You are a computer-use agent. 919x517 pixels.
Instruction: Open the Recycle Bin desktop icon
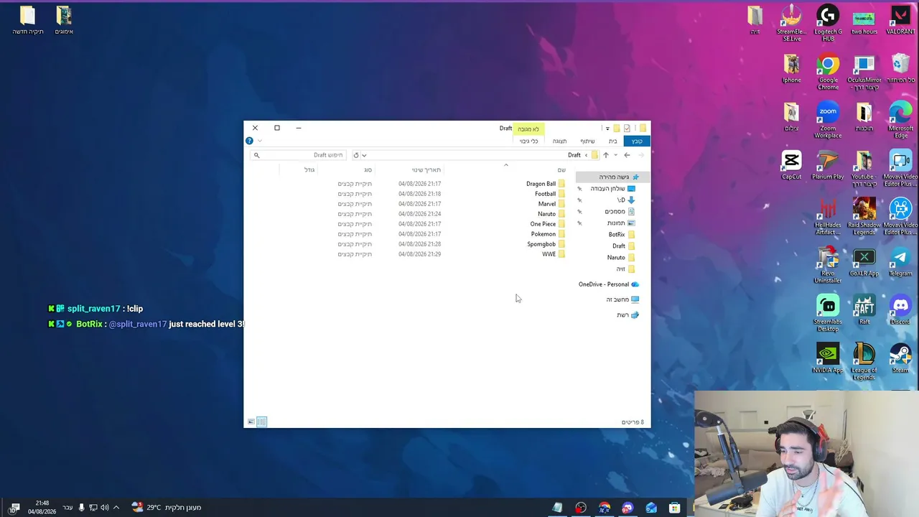[x=900, y=69]
